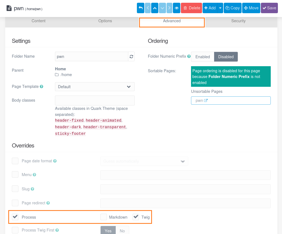Go down to the child page chevron

(x=162, y=8)
